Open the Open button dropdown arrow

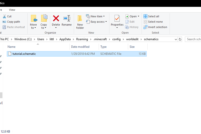coord(138,16)
